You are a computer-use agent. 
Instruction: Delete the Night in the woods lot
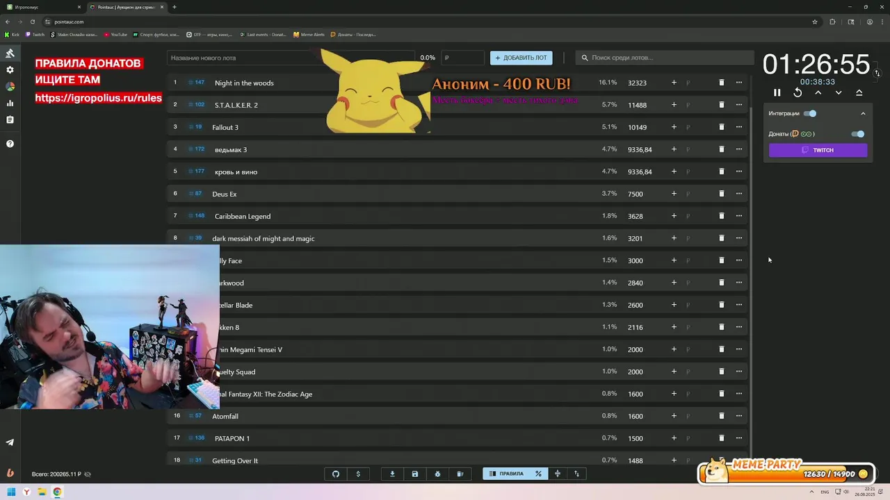click(x=721, y=83)
